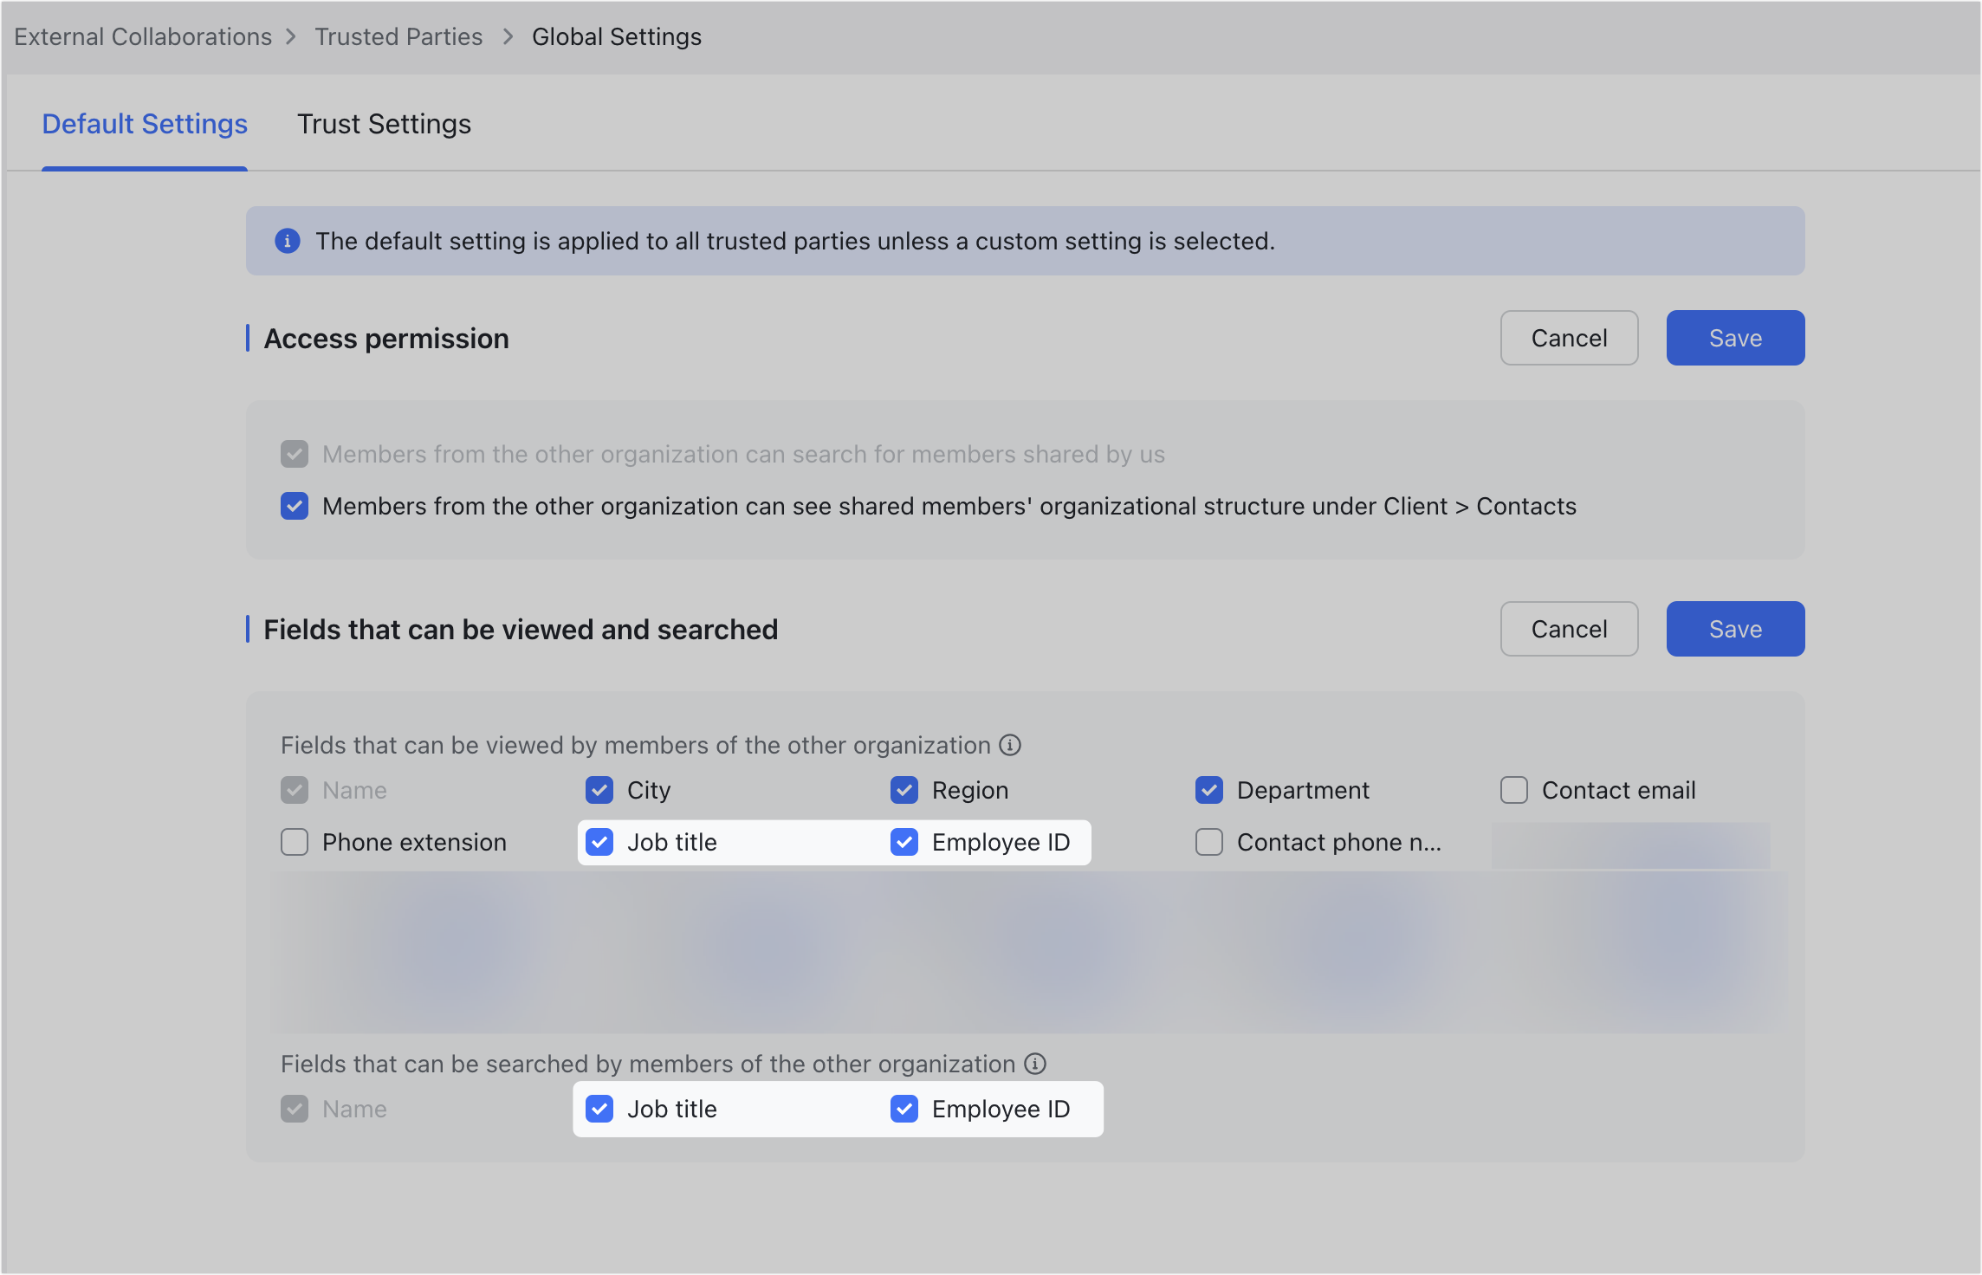Image resolution: width=1982 pixels, height=1275 pixels.
Task: Click Global Settings breadcrumb text
Action: [617, 36]
